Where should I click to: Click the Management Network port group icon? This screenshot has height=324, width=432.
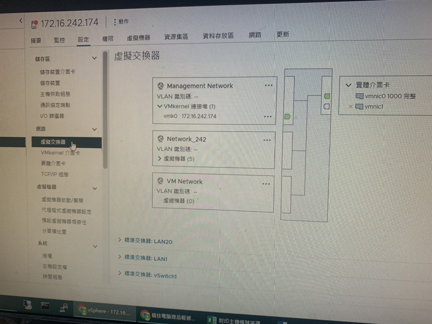tap(160, 86)
